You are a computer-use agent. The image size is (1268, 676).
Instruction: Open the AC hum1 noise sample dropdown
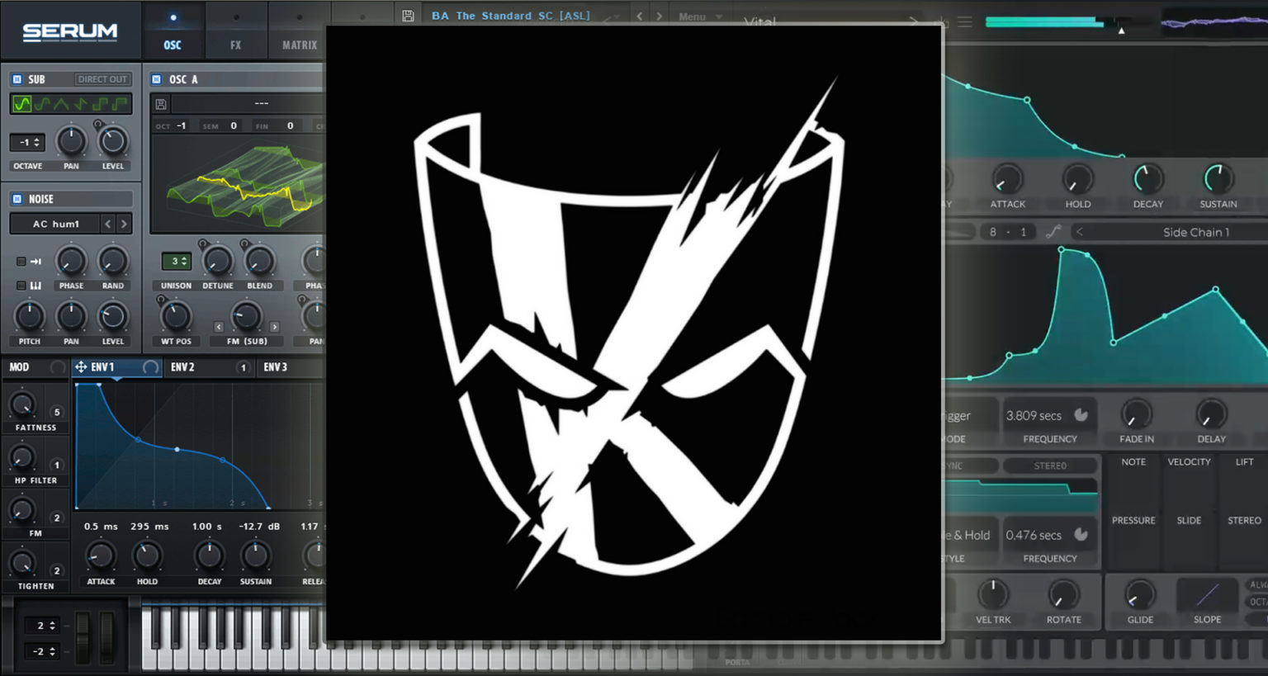55,224
